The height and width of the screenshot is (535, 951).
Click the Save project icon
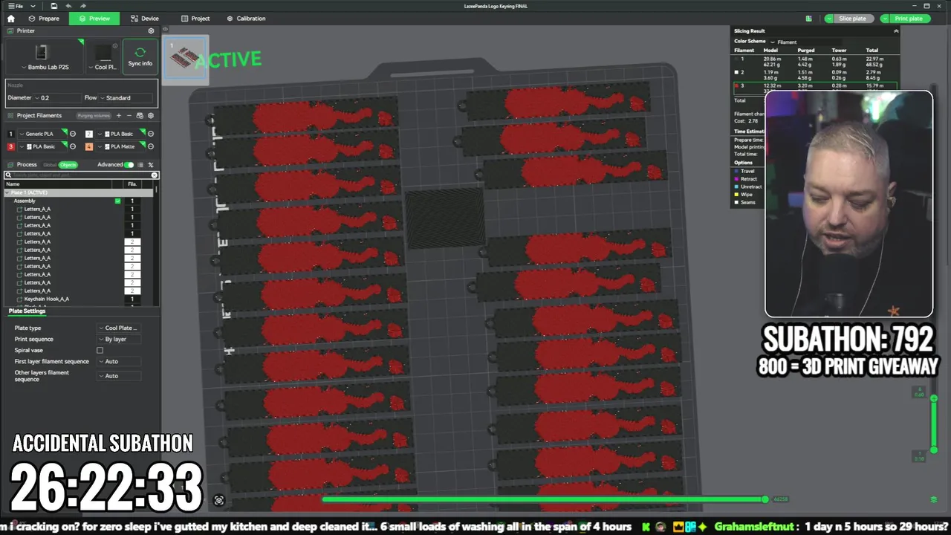[54, 6]
